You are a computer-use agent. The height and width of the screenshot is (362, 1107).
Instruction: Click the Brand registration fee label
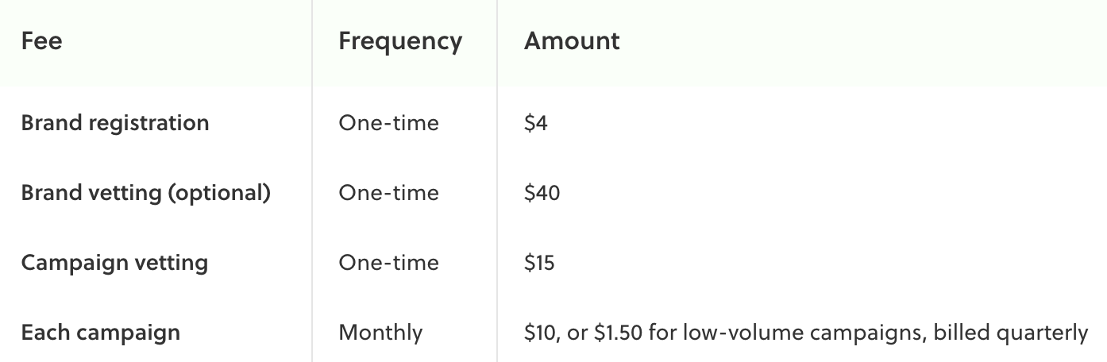click(x=115, y=123)
